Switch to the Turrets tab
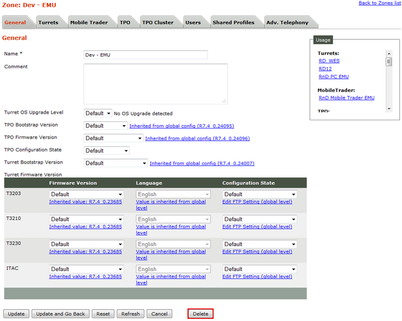402x321 pixels. click(48, 22)
